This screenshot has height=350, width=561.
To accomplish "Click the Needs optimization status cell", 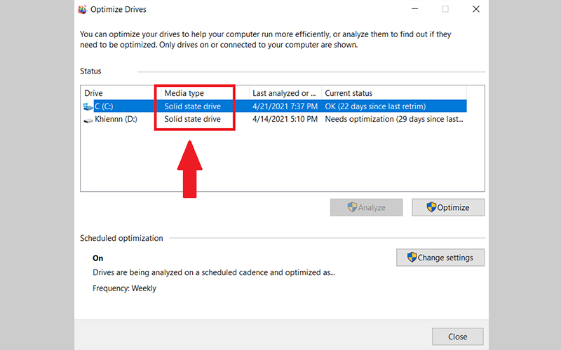I will 394,119.
